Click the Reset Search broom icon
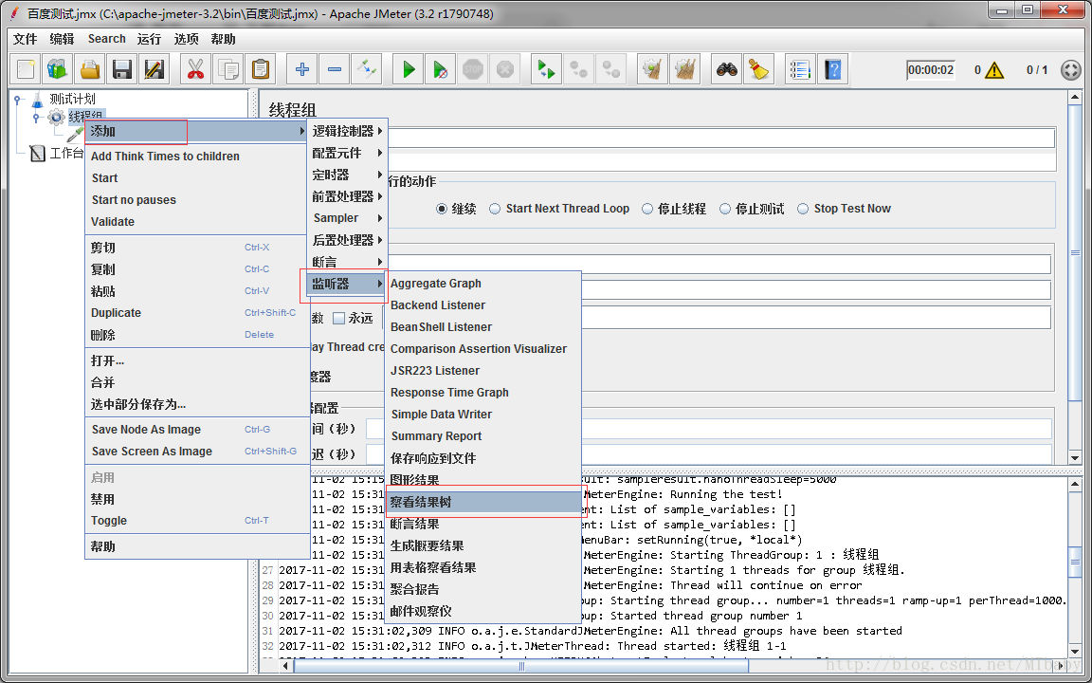The height and width of the screenshot is (683, 1092). [759, 69]
